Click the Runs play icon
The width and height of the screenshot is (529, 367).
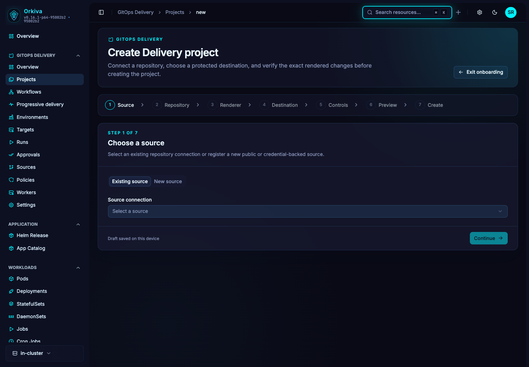11,142
